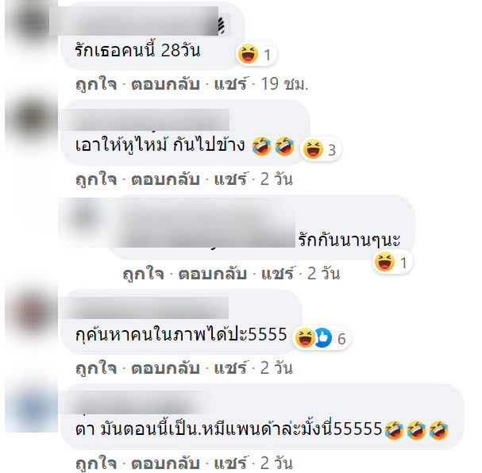Click ตอบกลับ under the เอาให้หูไหม้ comment
This screenshot has height=473, width=482.
click(165, 179)
